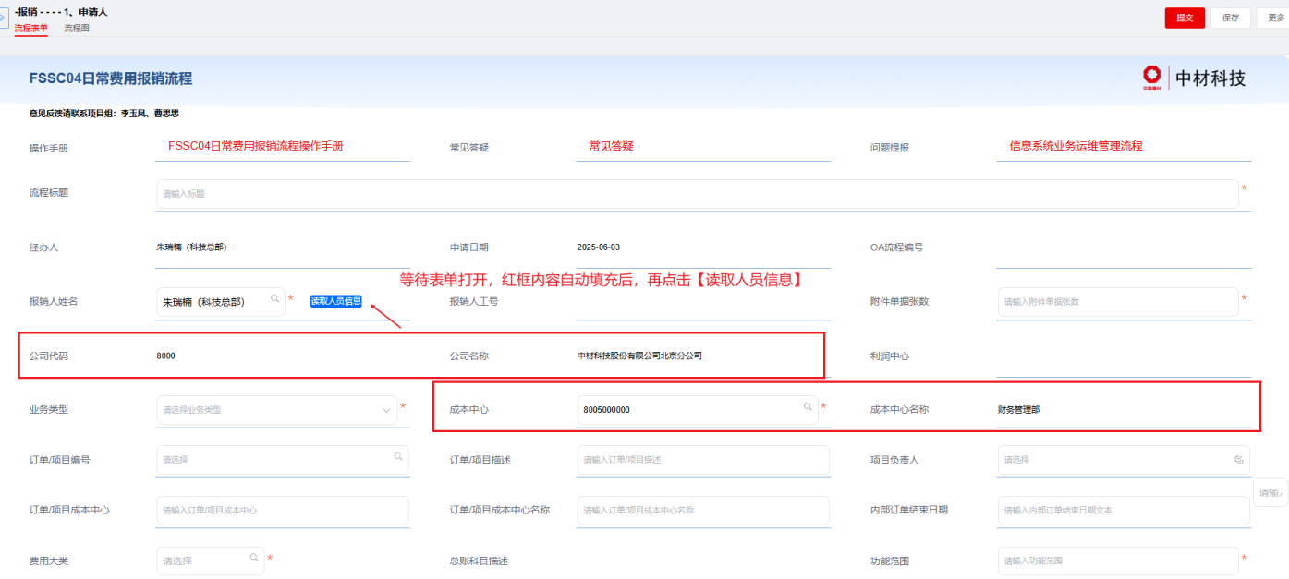The image size is (1289, 579).
Task: Click the 总账科目描述 field label
Action: pyautogui.click(x=479, y=561)
